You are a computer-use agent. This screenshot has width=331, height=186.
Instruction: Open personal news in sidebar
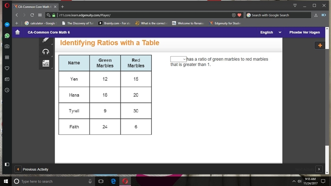[7, 79]
